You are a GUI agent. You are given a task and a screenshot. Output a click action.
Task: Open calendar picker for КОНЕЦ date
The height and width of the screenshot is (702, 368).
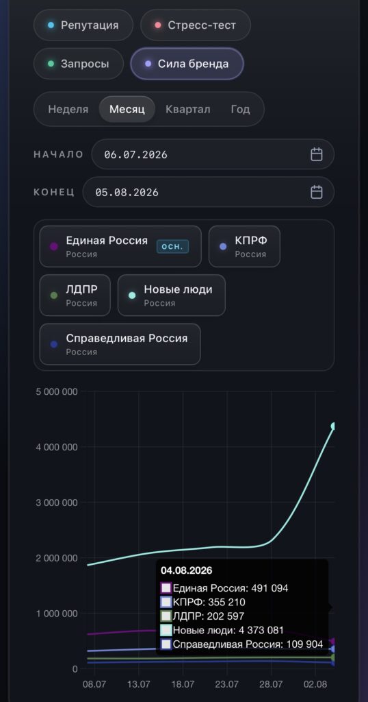click(x=316, y=192)
